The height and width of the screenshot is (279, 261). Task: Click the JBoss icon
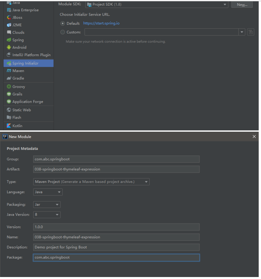[x=9, y=17]
